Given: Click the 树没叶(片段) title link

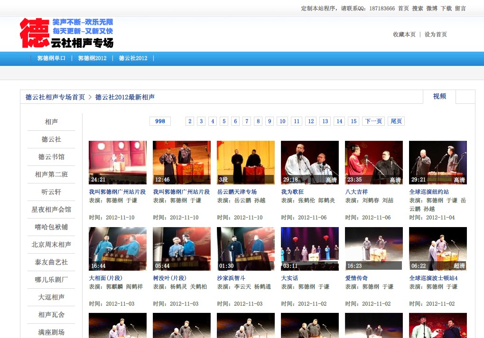Looking at the screenshot, I should click(170, 278).
